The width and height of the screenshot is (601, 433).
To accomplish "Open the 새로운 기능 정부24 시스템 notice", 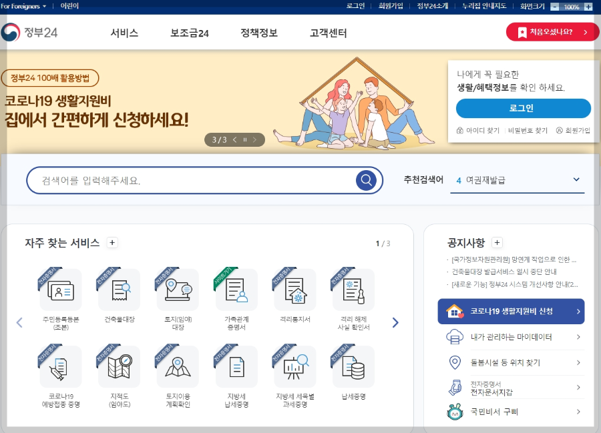I will pyautogui.click(x=514, y=284).
